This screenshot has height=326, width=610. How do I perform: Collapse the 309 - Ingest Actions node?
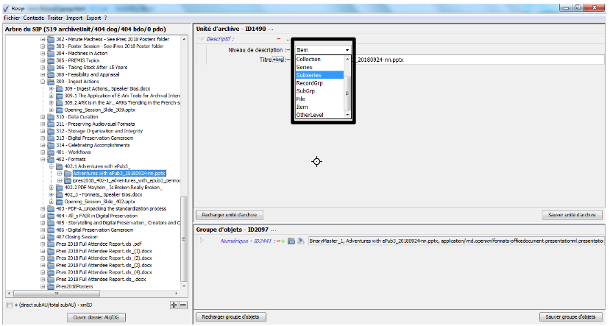(43, 82)
